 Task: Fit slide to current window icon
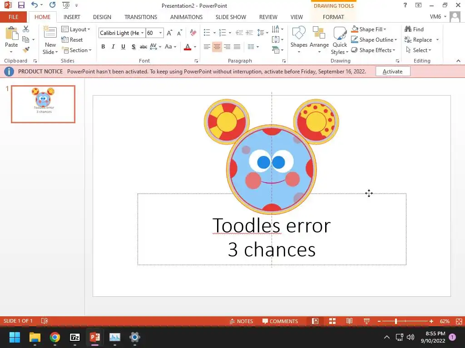click(459, 321)
